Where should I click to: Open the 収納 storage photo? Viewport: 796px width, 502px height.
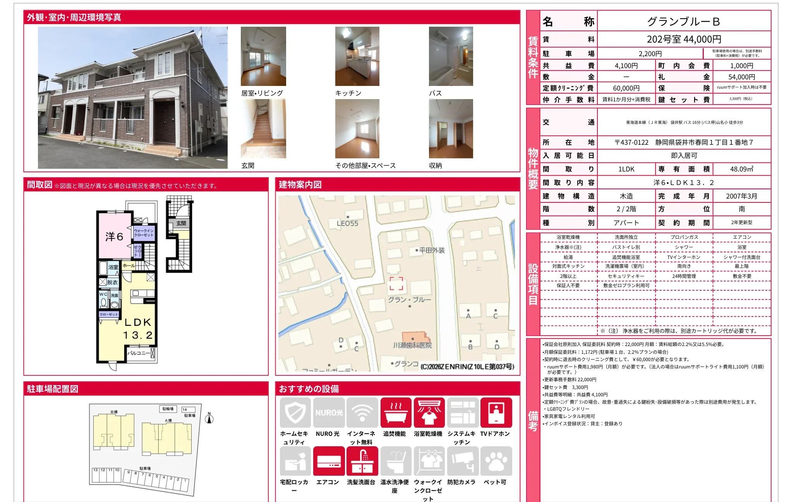pos(451,128)
